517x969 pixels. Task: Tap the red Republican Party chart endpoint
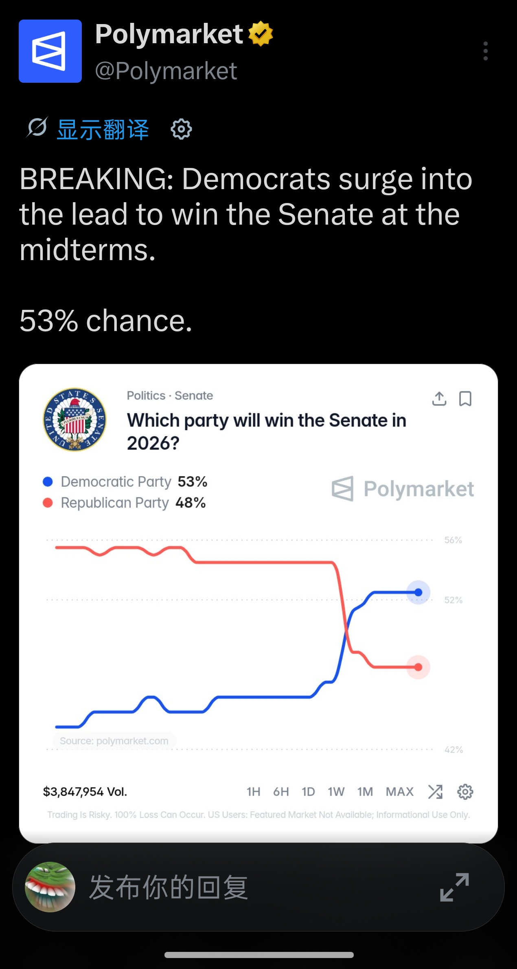(x=418, y=667)
